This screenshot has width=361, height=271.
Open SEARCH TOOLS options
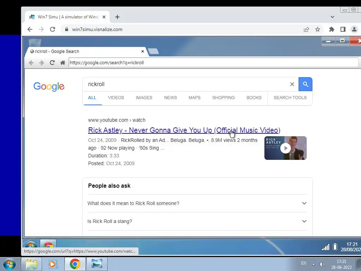tap(290, 98)
